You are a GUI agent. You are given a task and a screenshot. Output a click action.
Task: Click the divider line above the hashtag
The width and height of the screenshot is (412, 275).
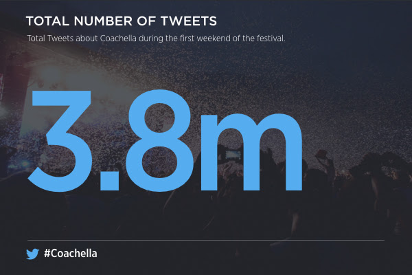coord(206,240)
